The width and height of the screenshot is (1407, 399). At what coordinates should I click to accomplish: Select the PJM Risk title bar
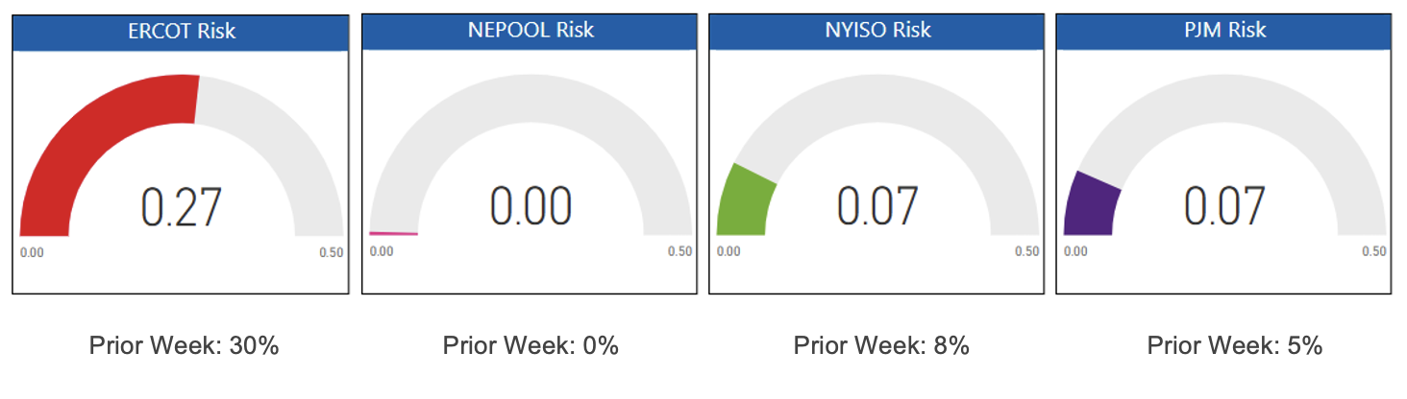tap(1222, 31)
